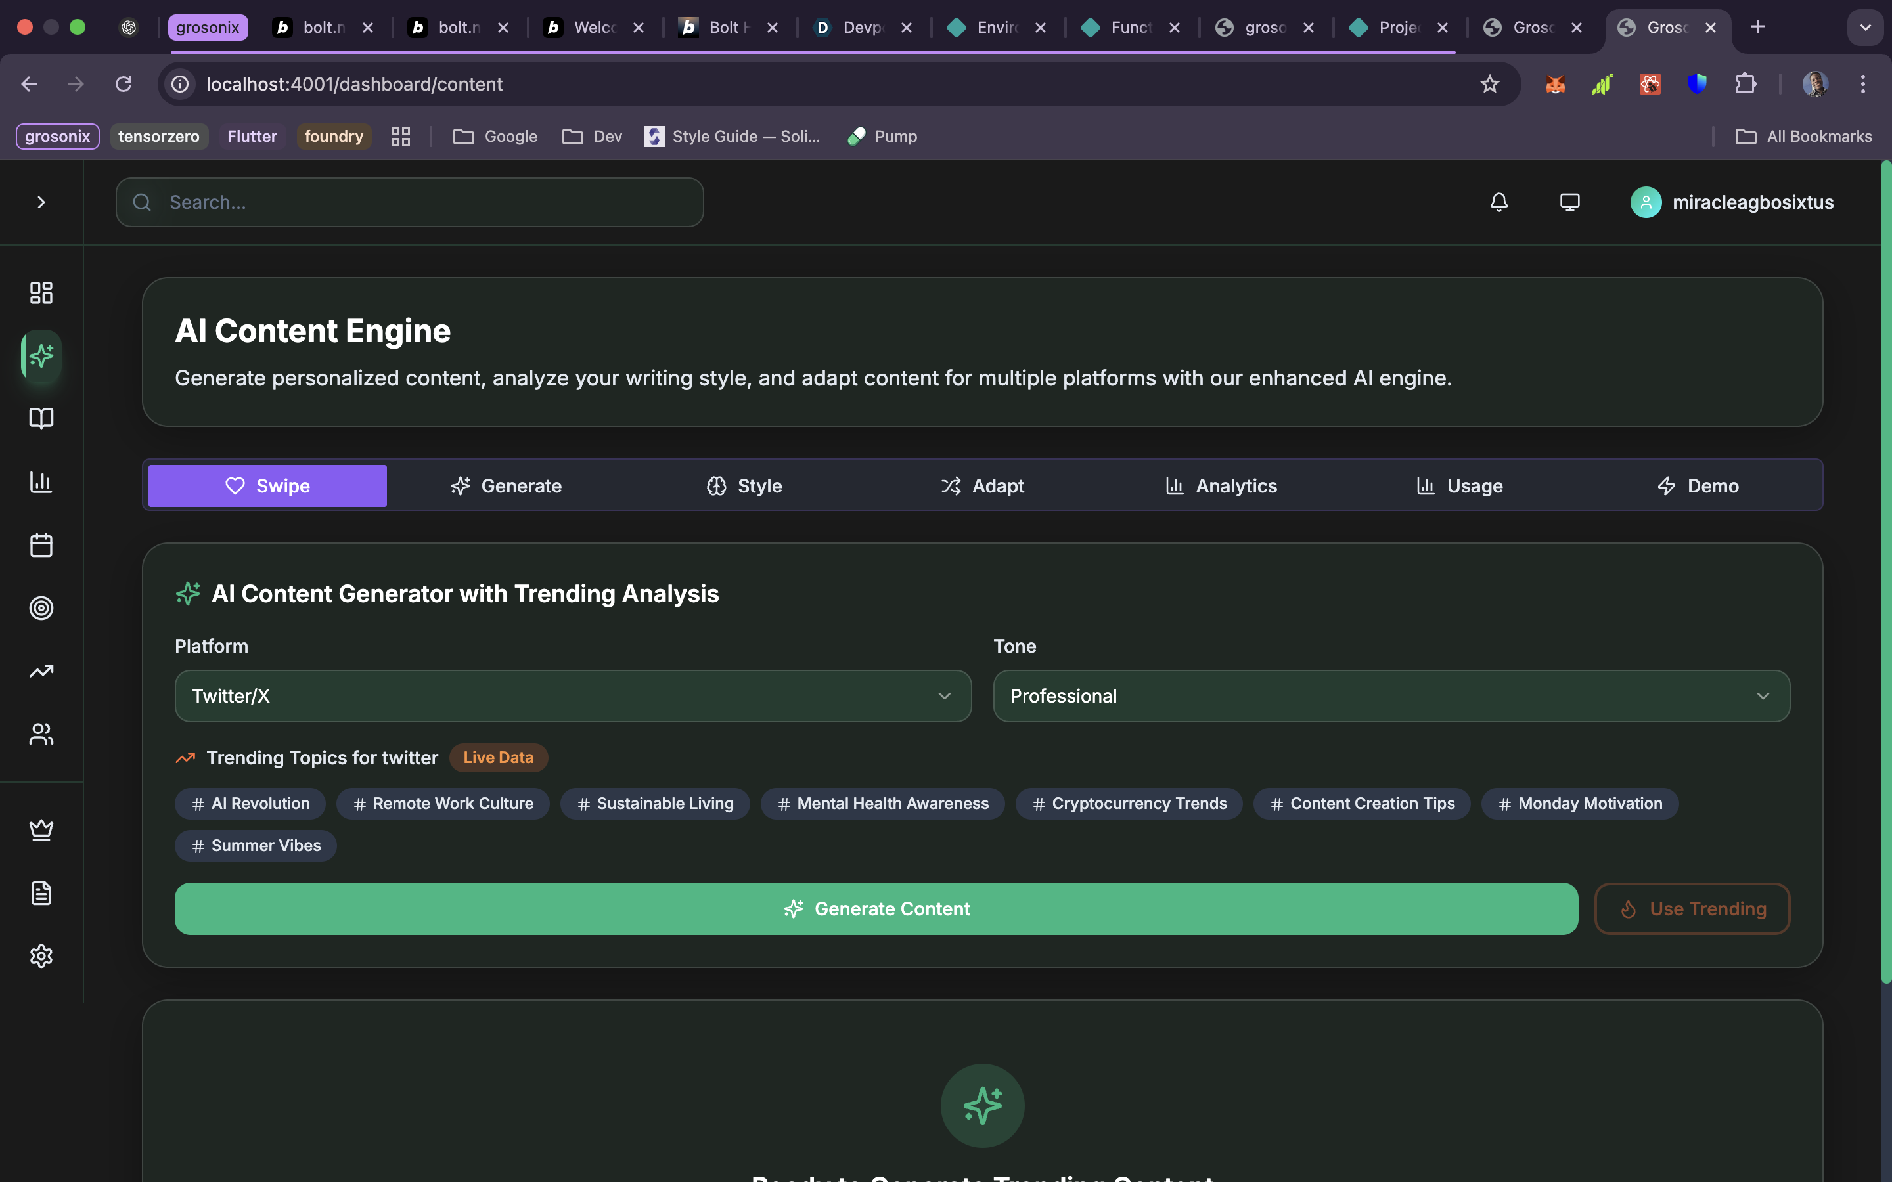
Task: Click the target goals icon in sidebar
Action: click(x=41, y=608)
